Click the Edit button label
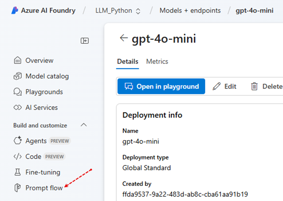This screenshot has height=201, width=283. coord(230,87)
